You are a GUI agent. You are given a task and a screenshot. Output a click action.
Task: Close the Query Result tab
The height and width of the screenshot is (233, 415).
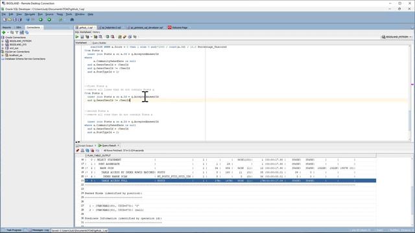point(118,146)
